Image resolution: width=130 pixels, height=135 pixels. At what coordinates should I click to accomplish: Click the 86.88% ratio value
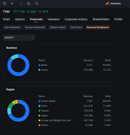107,65
